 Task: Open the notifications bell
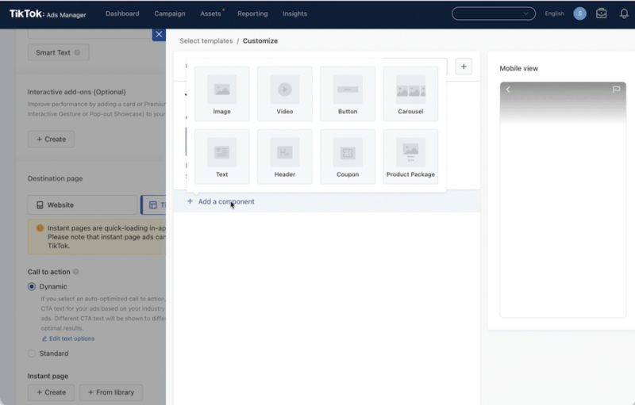pyautogui.click(x=624, y=13)
